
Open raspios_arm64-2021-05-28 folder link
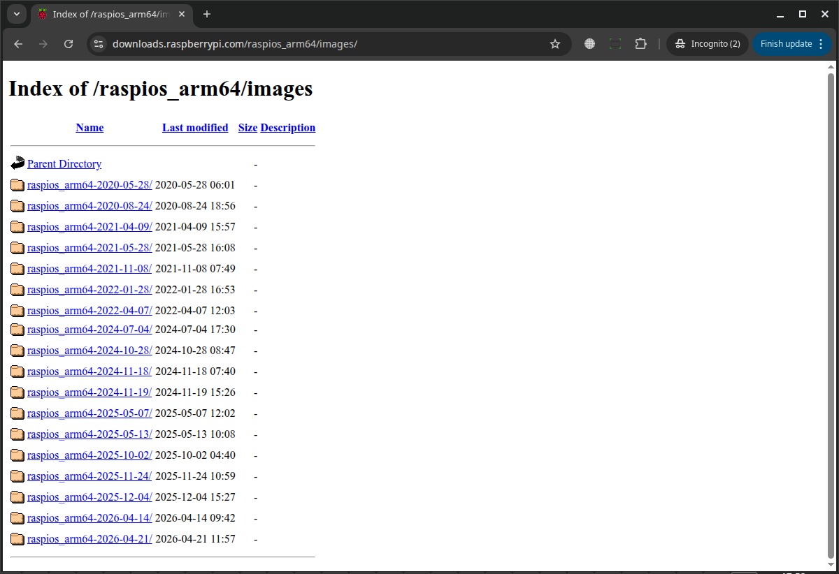click(89, 248)
